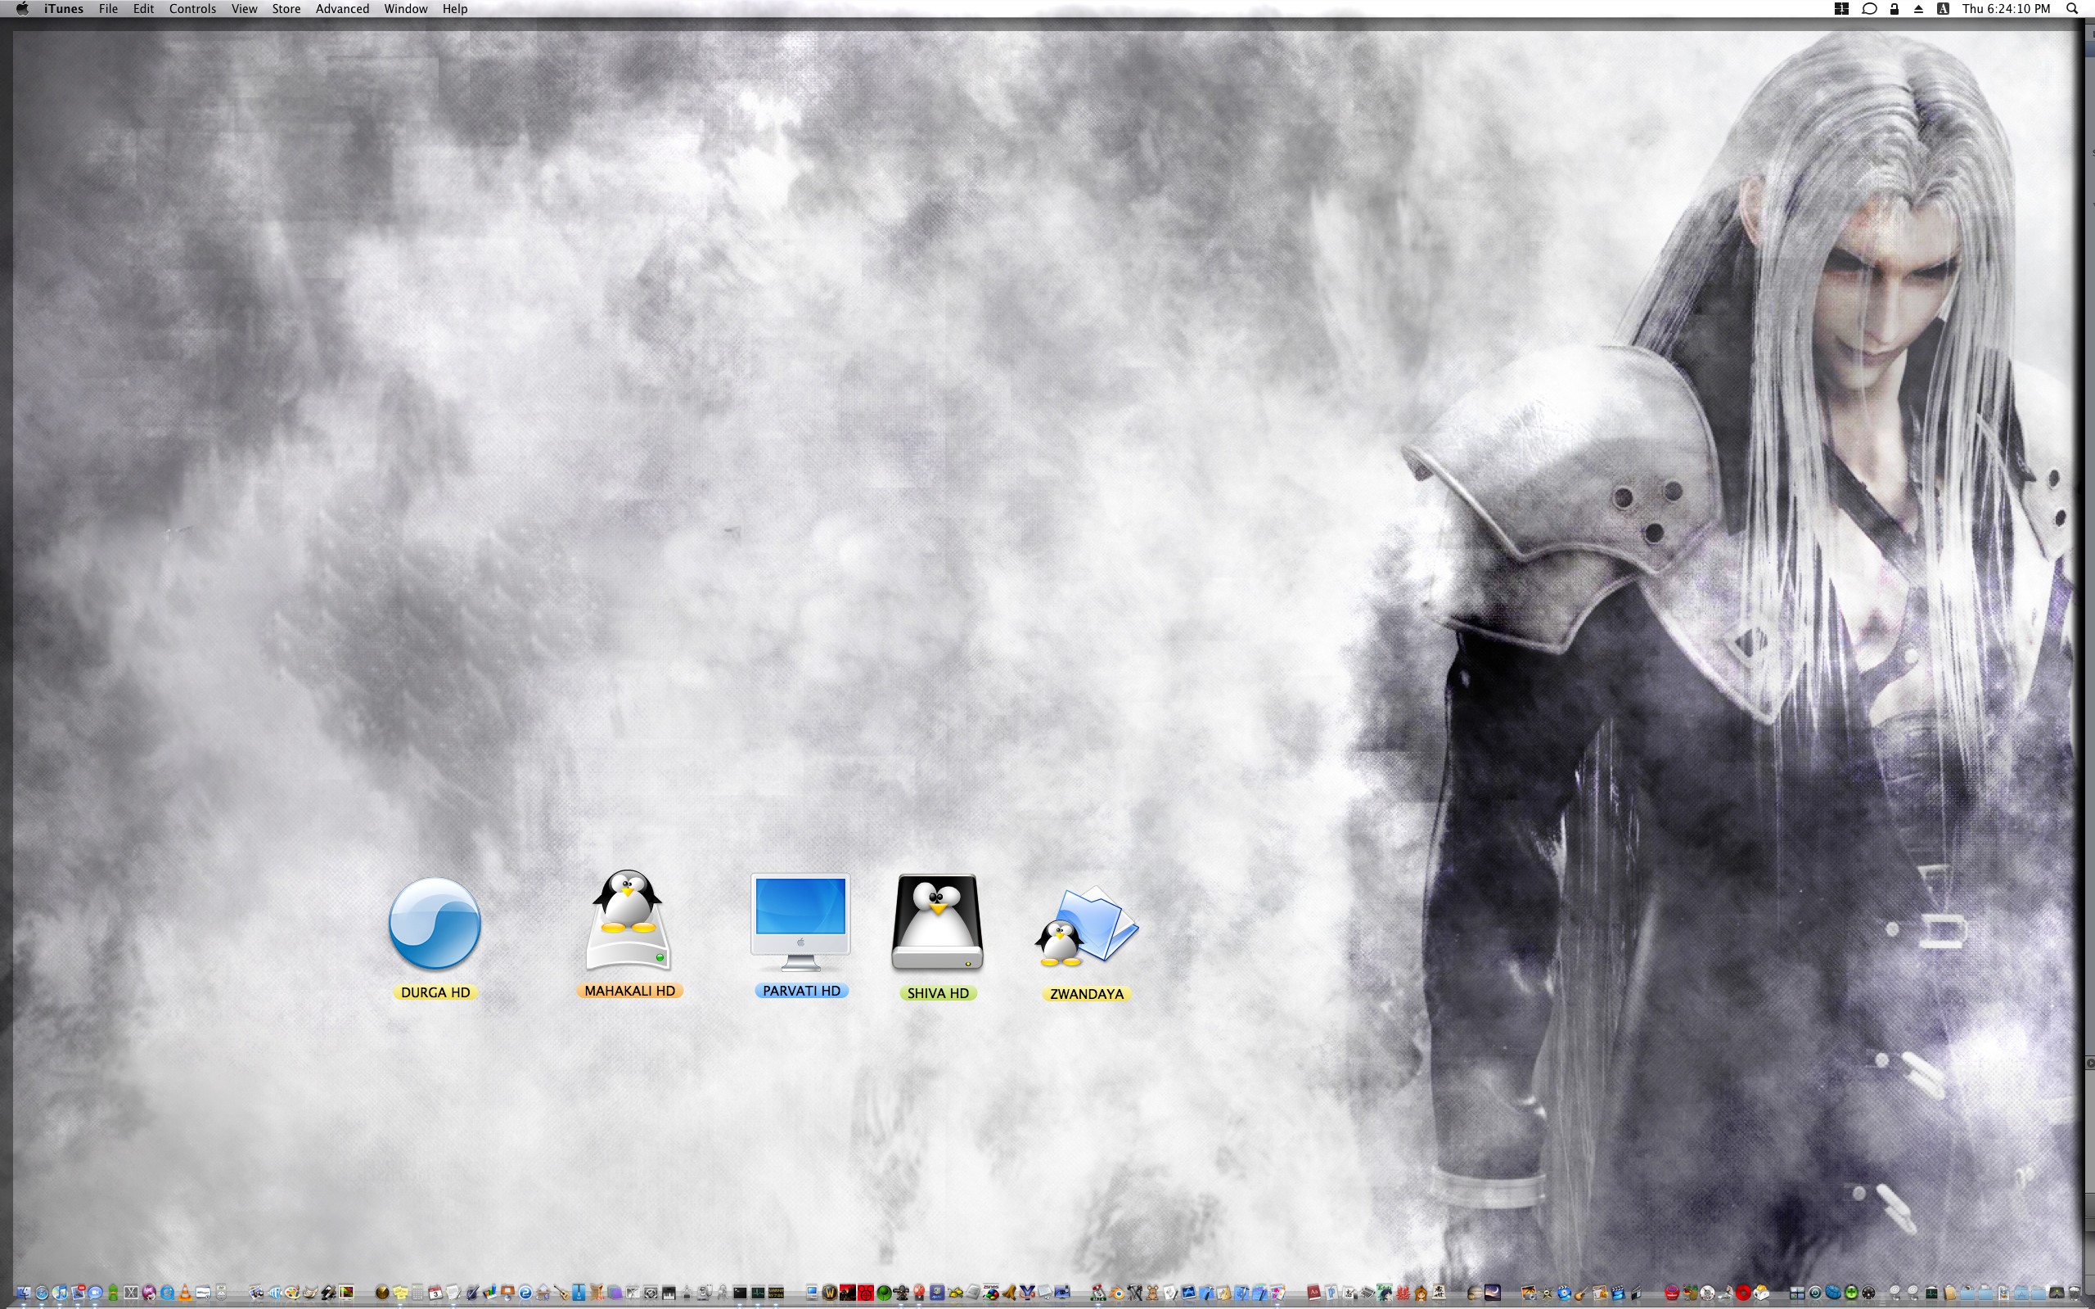Launch World of Warcraft Dock icon
Image resolution: width=2095 pixels, height=1309 pixels.
(829, 1293)
